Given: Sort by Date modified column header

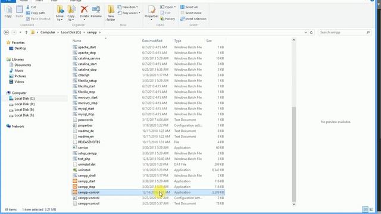Looking at the screenshot, I should pyautogui.click(x=152, y=41).
